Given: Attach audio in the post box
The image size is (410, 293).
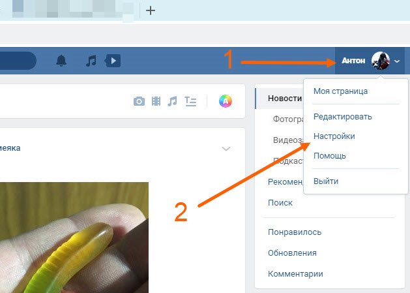Looking at the screenshot, I should 172,101.
